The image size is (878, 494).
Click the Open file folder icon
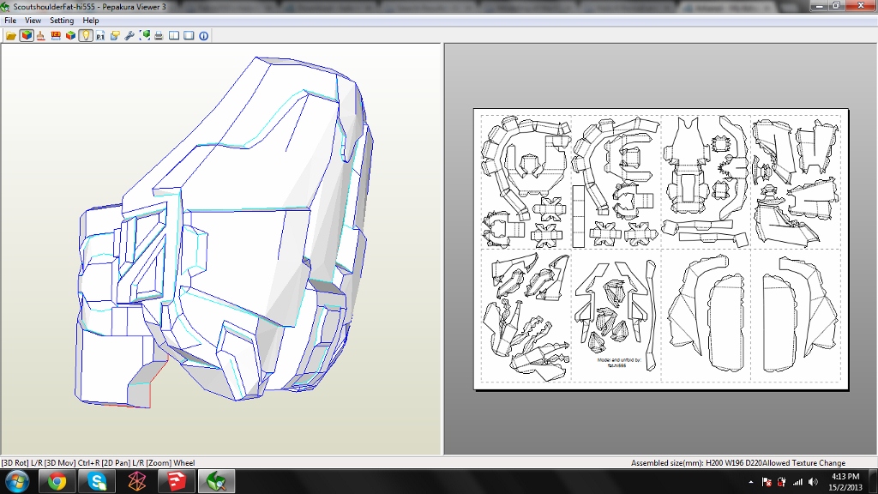point(11,36)
